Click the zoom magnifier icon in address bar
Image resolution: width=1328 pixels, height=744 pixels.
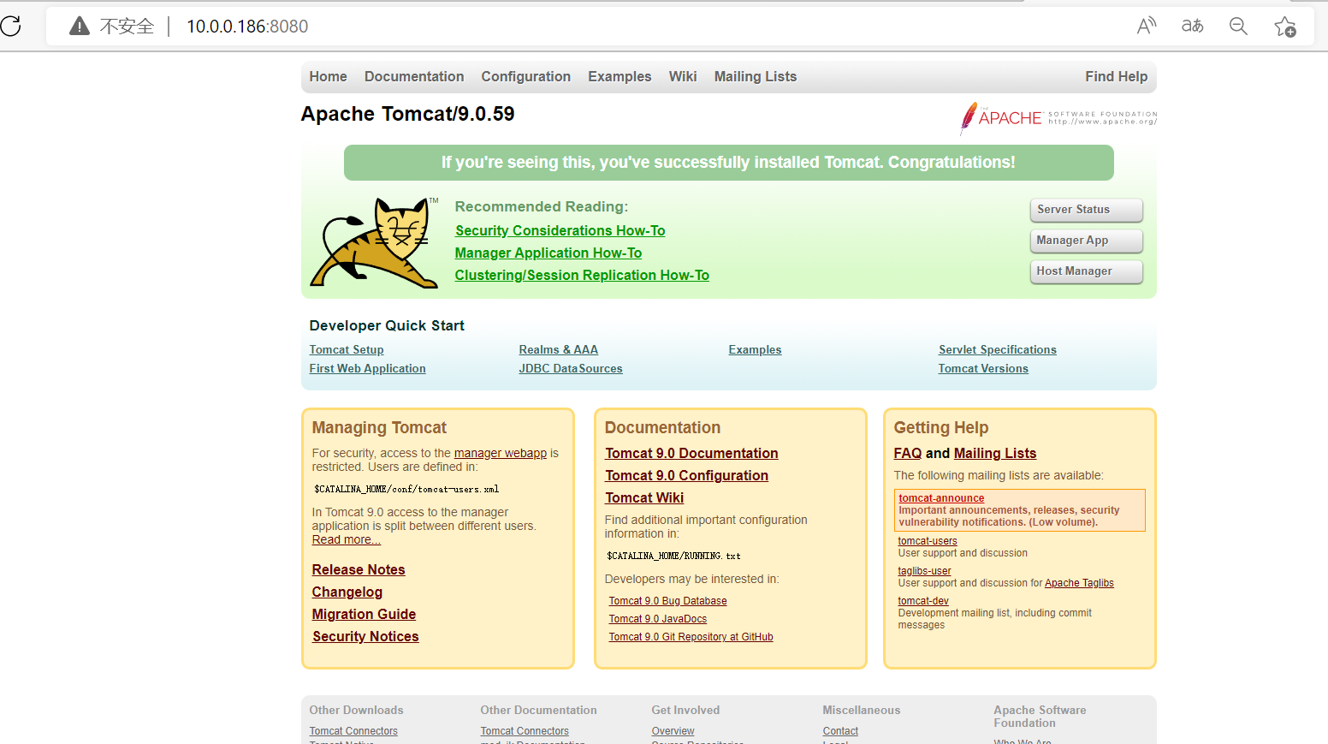pos(1238,26)
